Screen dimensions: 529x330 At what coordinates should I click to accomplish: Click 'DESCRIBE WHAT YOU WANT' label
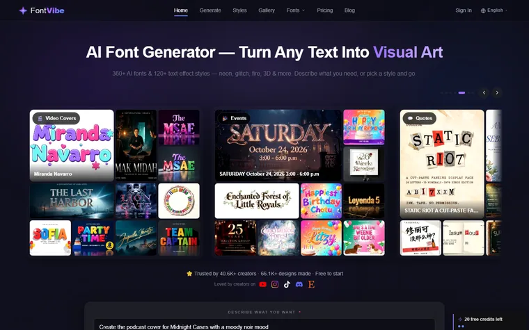(x=262, y=312)
